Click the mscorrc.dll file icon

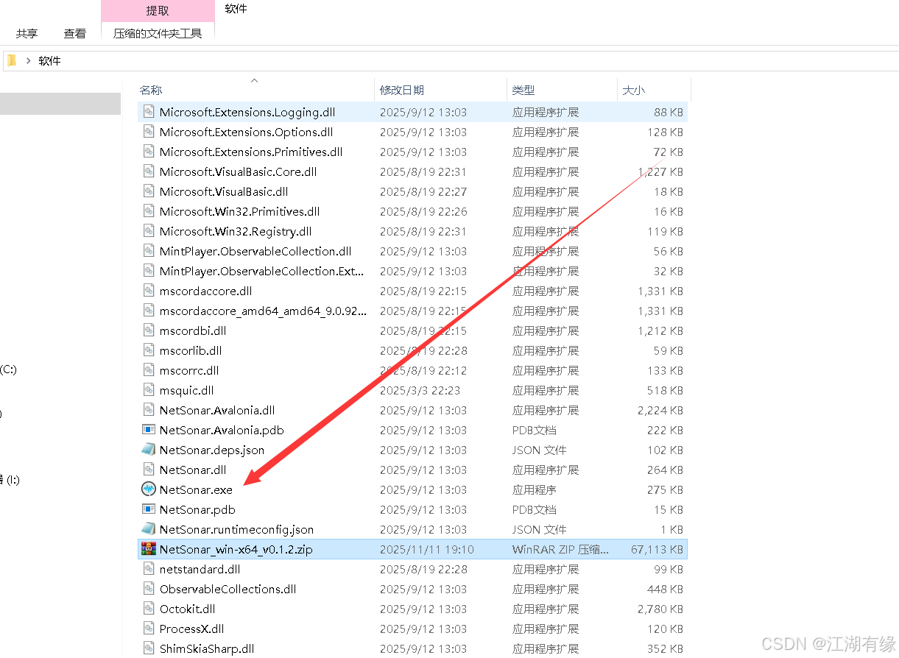coord(148,370)
